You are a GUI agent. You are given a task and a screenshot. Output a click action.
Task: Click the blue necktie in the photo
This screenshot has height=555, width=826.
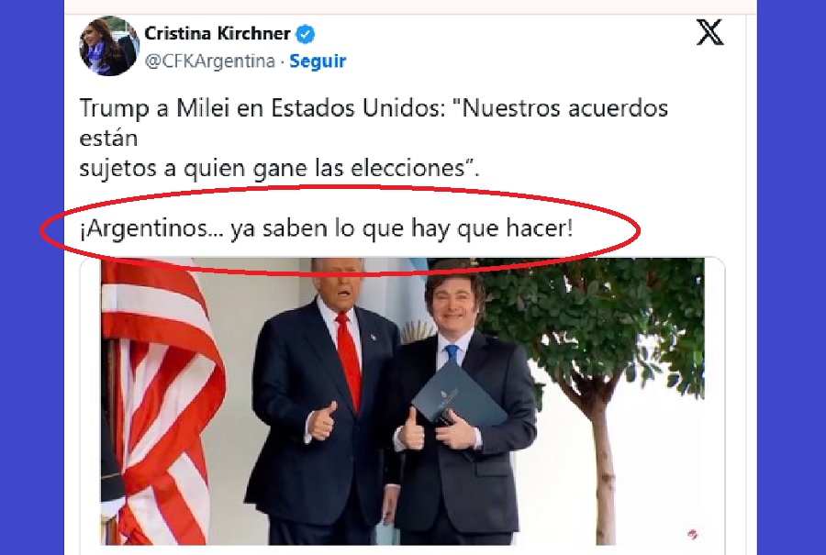point(452,354)
